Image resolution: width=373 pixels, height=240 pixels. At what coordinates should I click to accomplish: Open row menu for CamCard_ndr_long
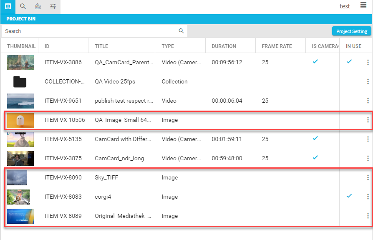click(x=368, y=159)
